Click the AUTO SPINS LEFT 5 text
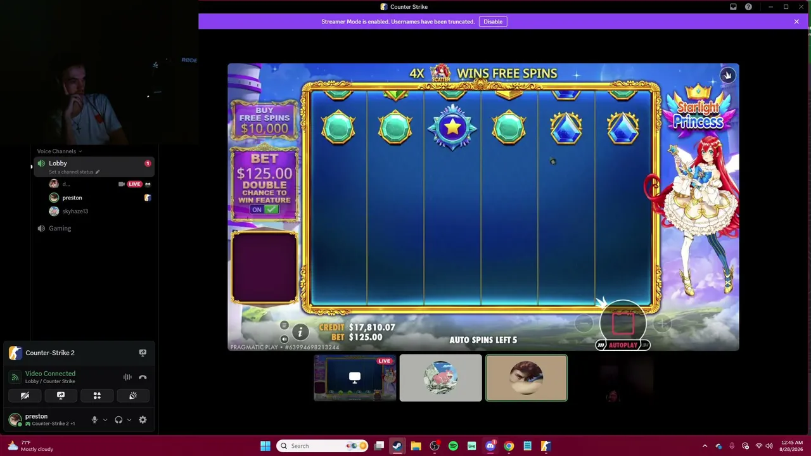The width and height of the screenshot is (811, 456). point(483,340)
